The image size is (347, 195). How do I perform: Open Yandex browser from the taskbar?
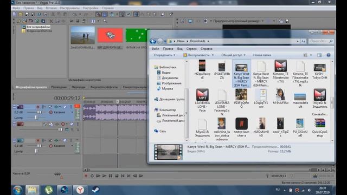tap(80, 190)
